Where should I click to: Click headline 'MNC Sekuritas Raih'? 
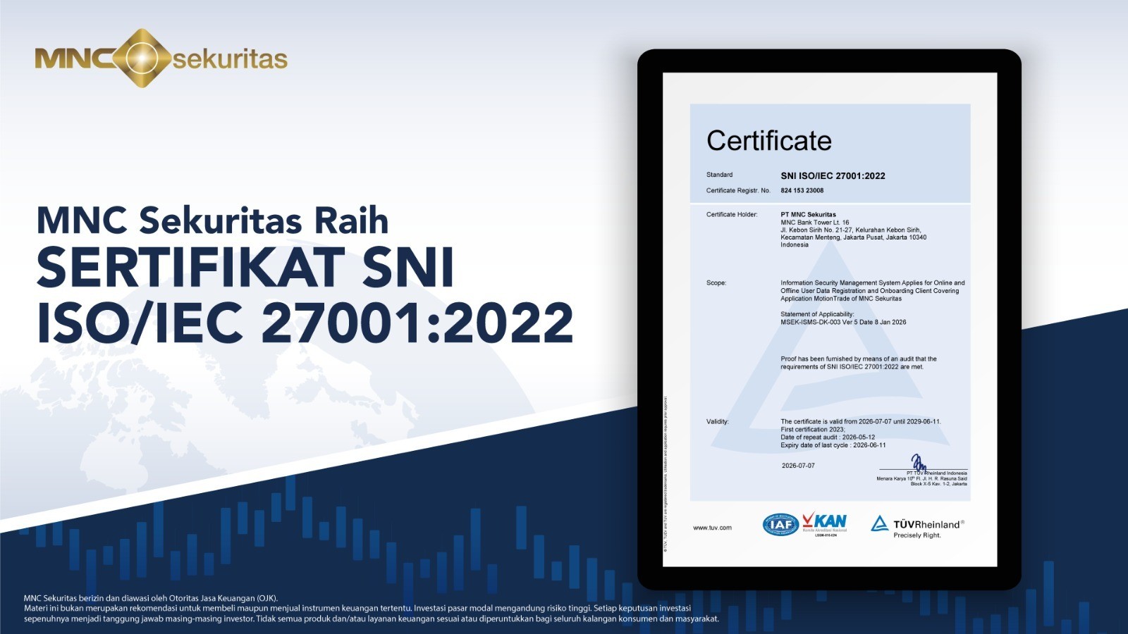coord(212,220)
